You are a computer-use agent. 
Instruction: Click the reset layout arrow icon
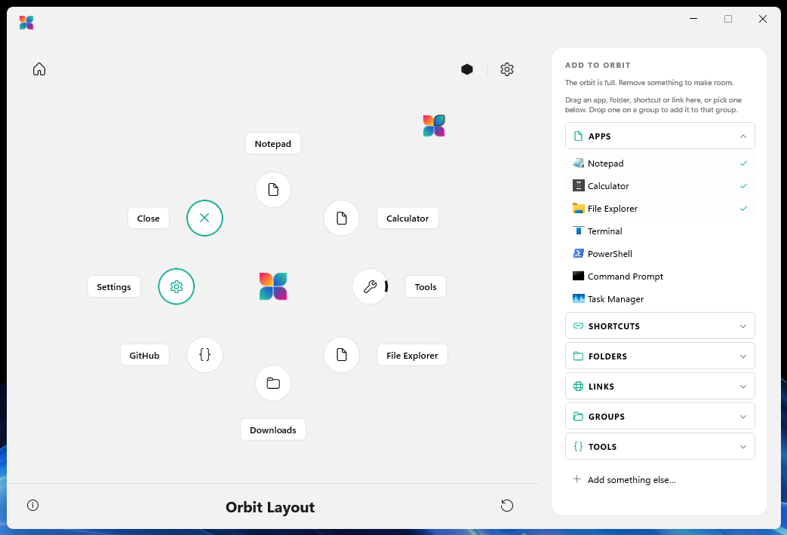507,506
